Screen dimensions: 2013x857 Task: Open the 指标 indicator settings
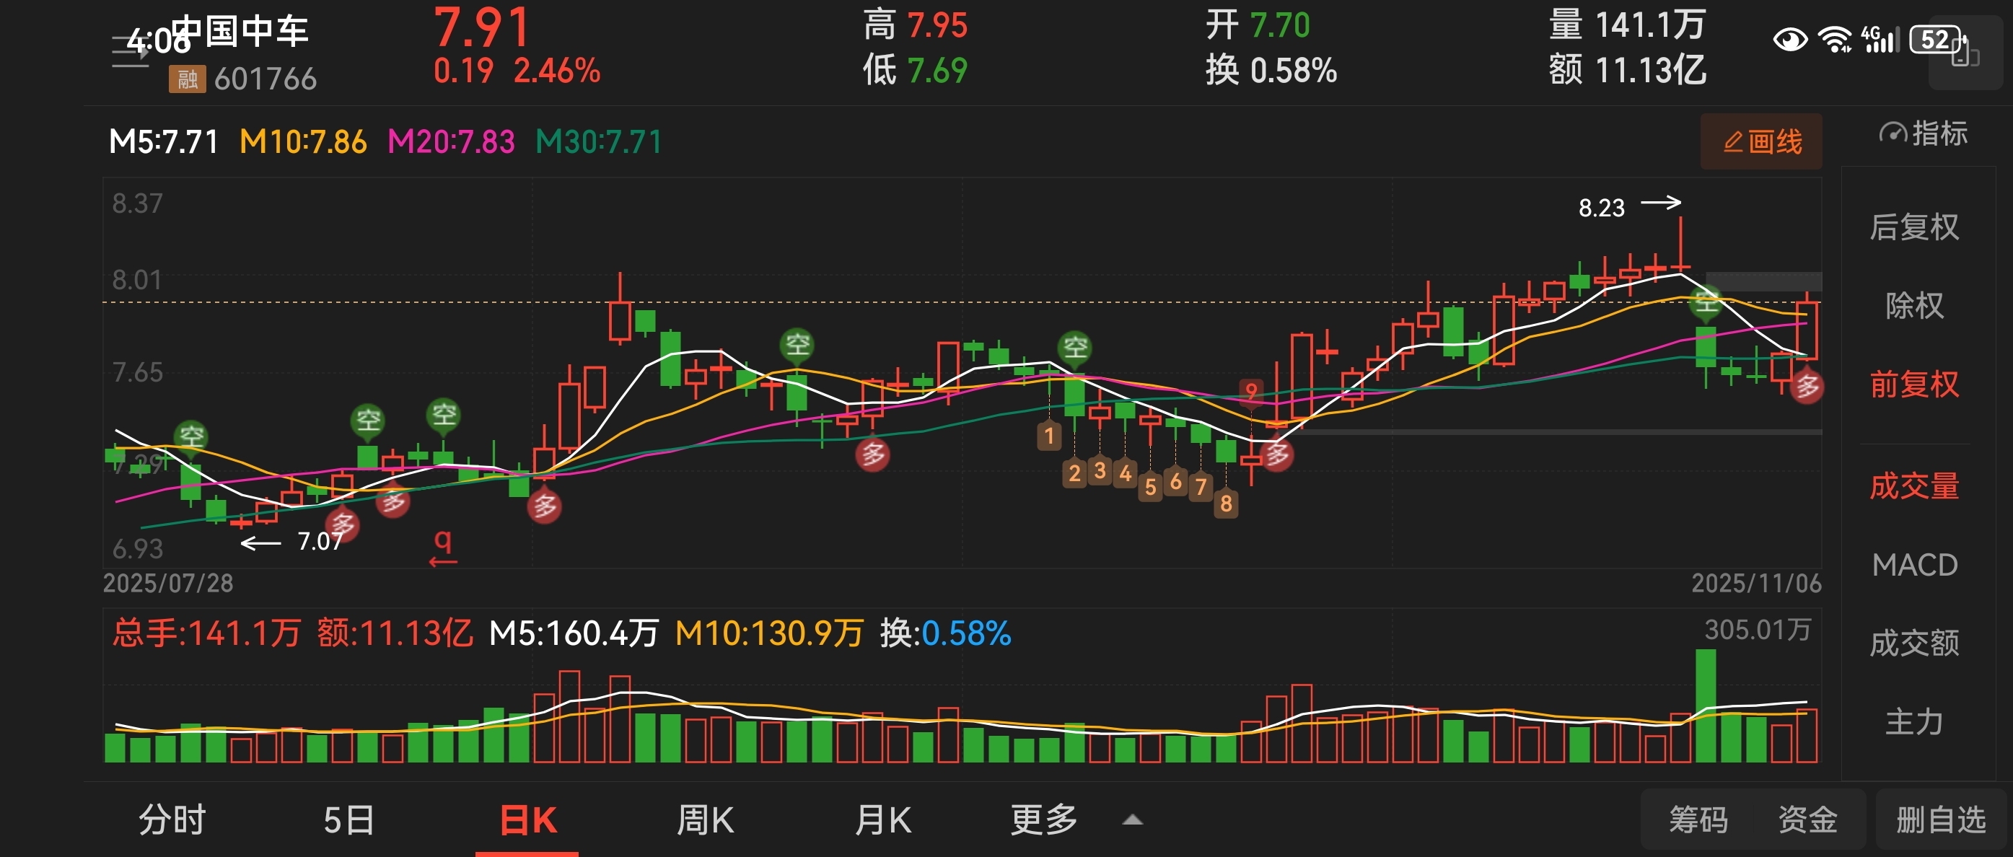(x=1923, y=134)
